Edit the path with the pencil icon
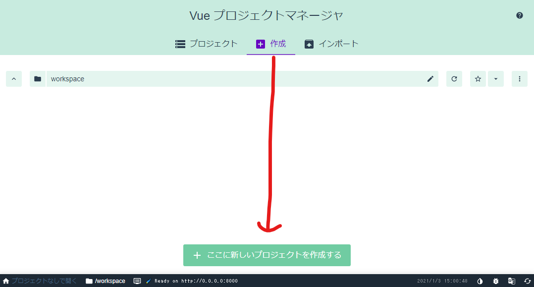 click(x=430, y=79)
